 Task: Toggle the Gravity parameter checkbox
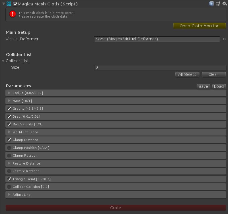9,109
